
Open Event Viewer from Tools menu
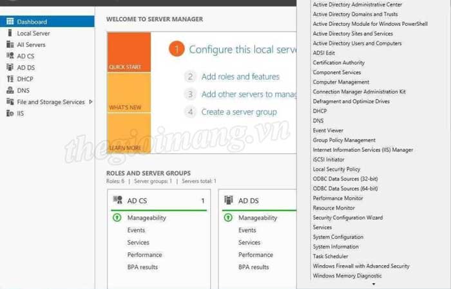click(x=328, y=131)
